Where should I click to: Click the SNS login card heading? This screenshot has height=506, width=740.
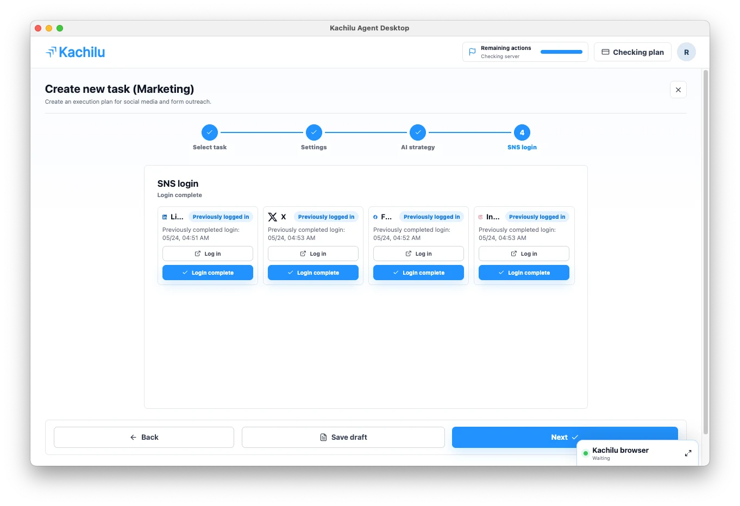click(178, 184)
